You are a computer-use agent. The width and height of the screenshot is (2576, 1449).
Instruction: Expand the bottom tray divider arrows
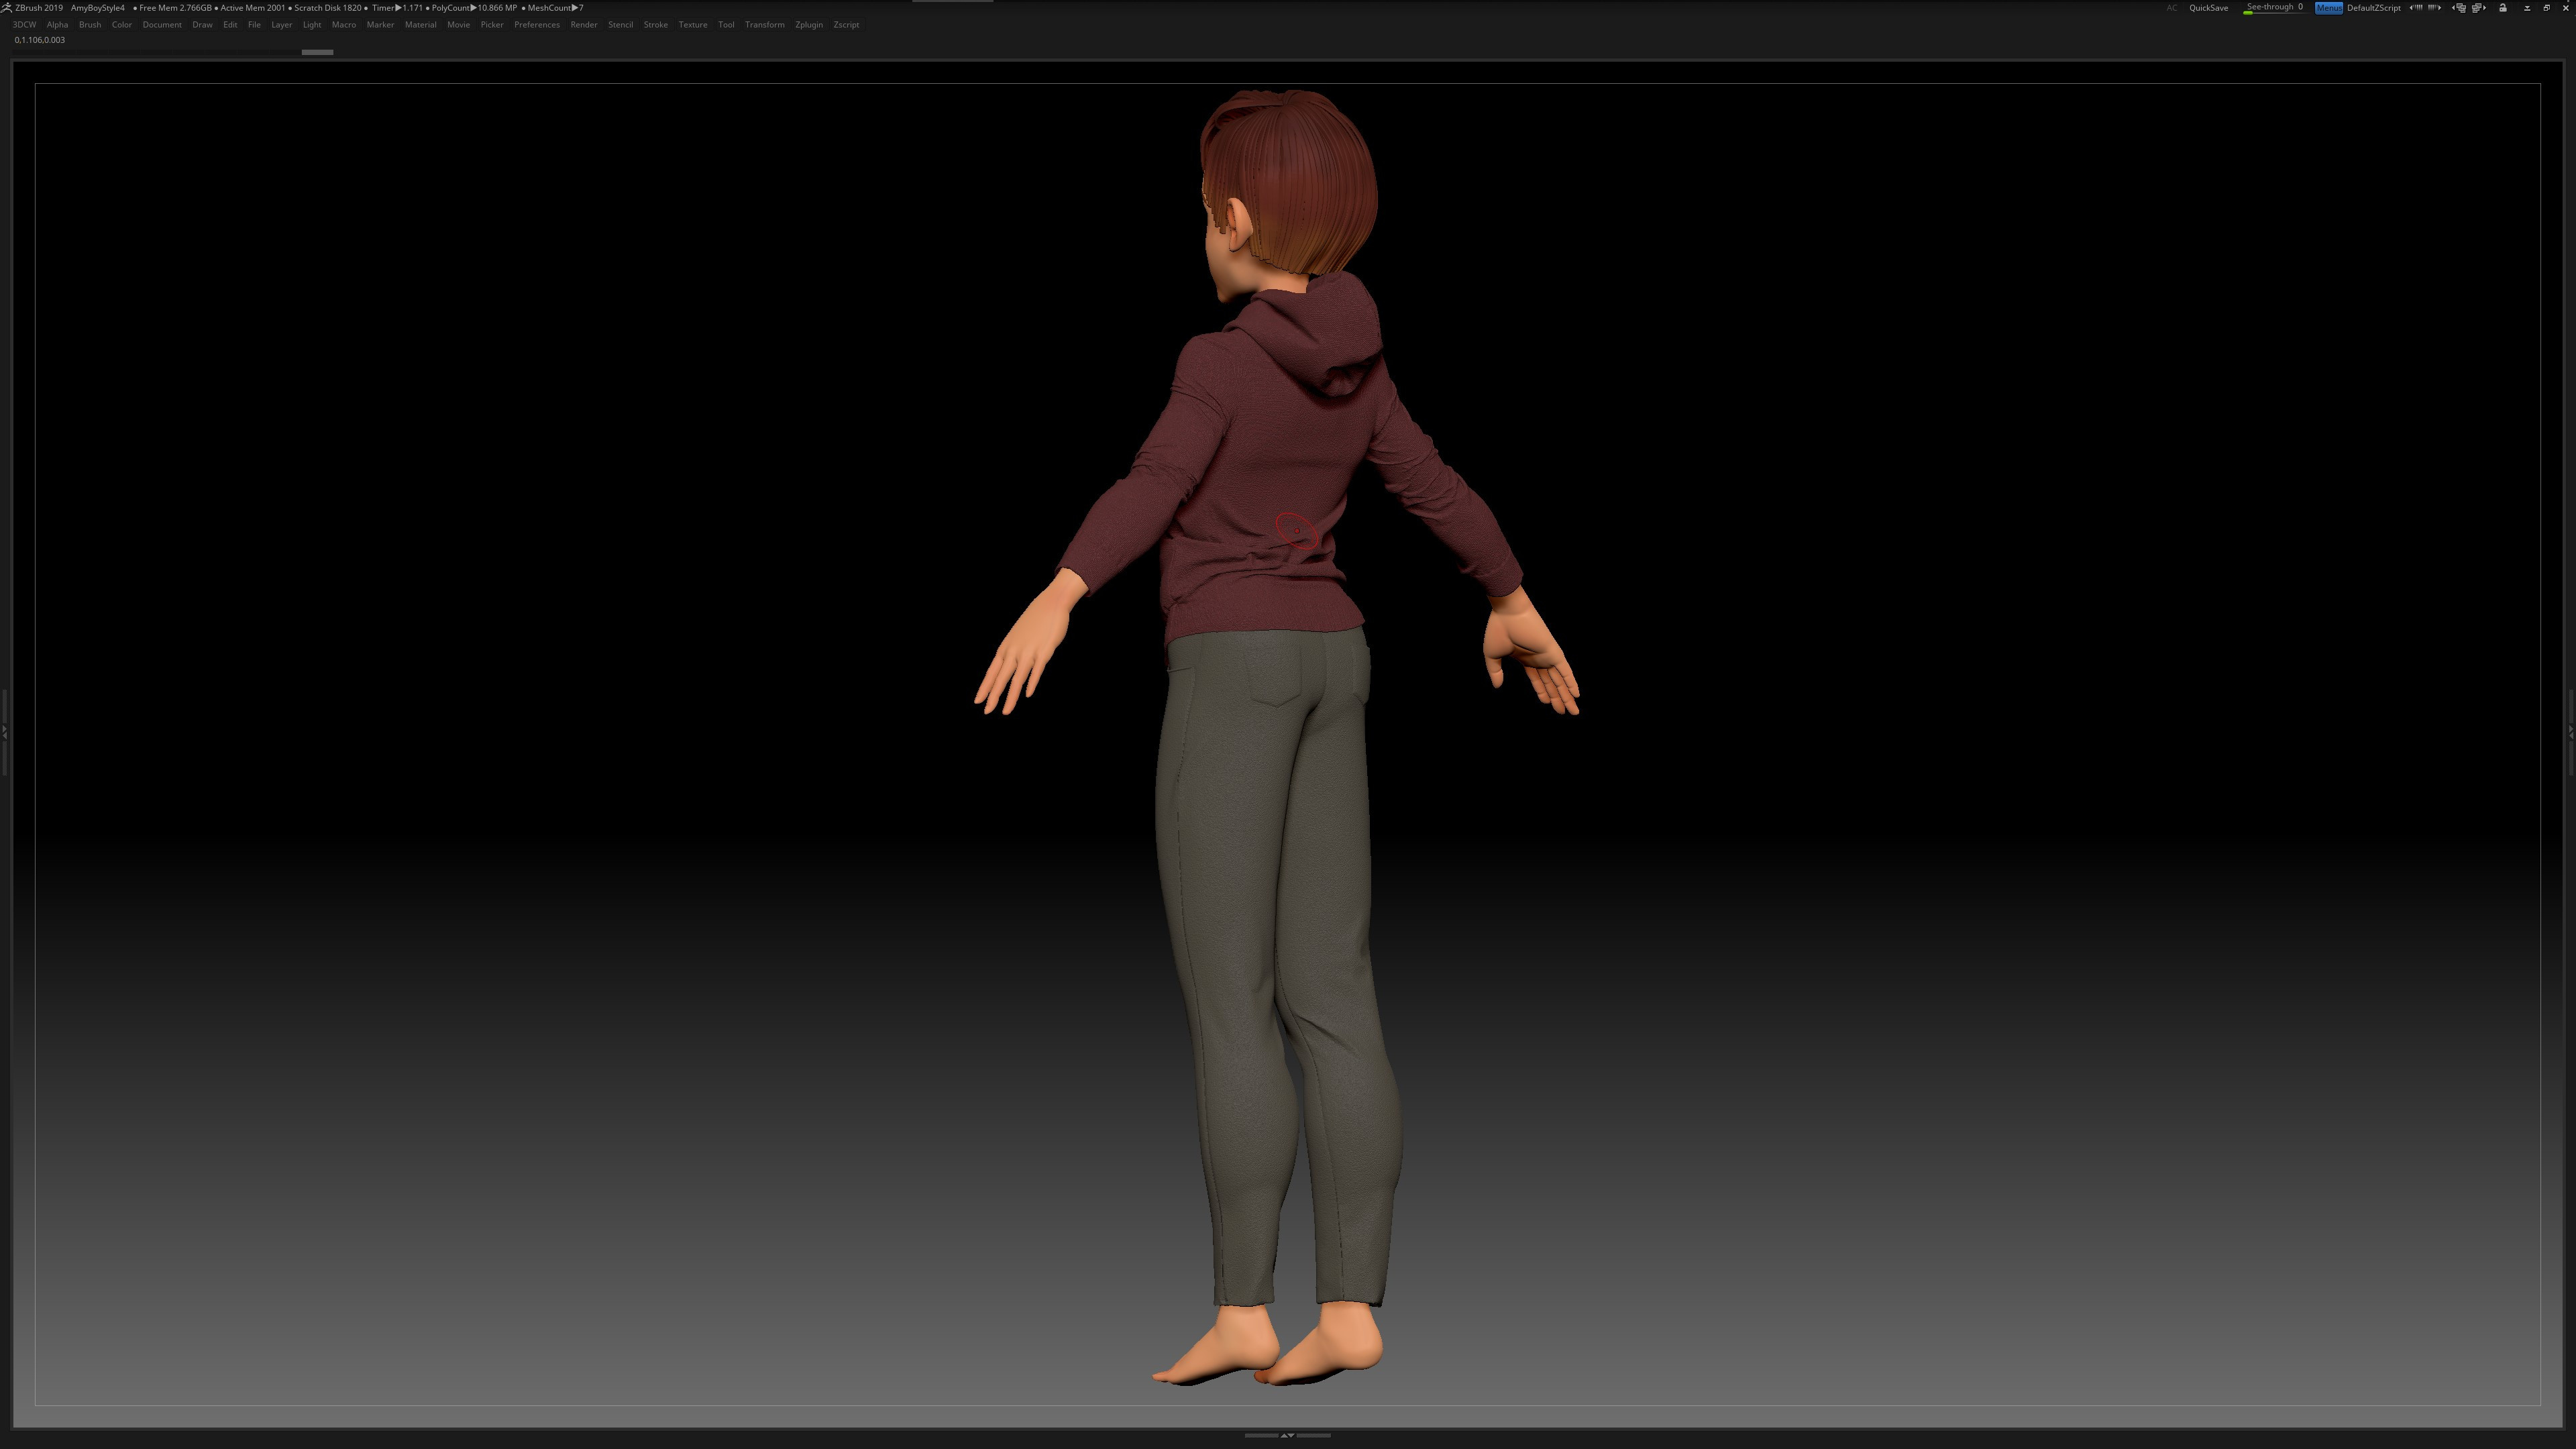pyautogui.click(x=1287, y=1435)
